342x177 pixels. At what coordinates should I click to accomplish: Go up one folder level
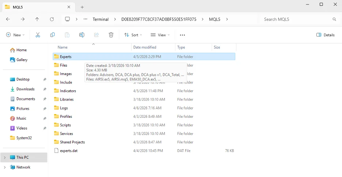point(37,19)
